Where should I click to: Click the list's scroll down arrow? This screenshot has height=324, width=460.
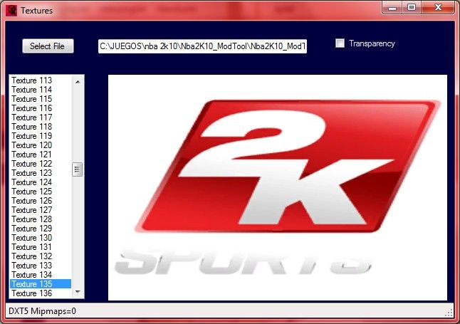(x=78, y=293)
